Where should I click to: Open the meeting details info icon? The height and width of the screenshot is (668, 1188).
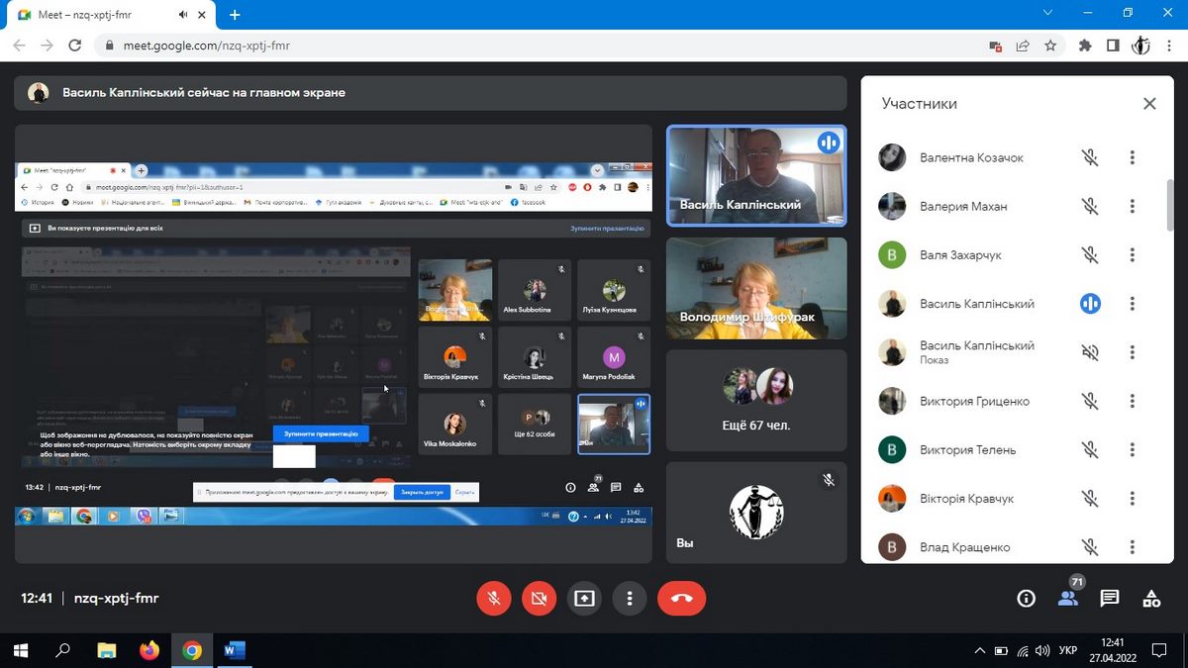click(x=1026, y=598)
